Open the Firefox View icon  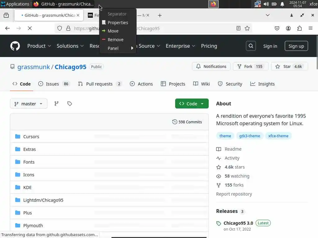[6, 15]
